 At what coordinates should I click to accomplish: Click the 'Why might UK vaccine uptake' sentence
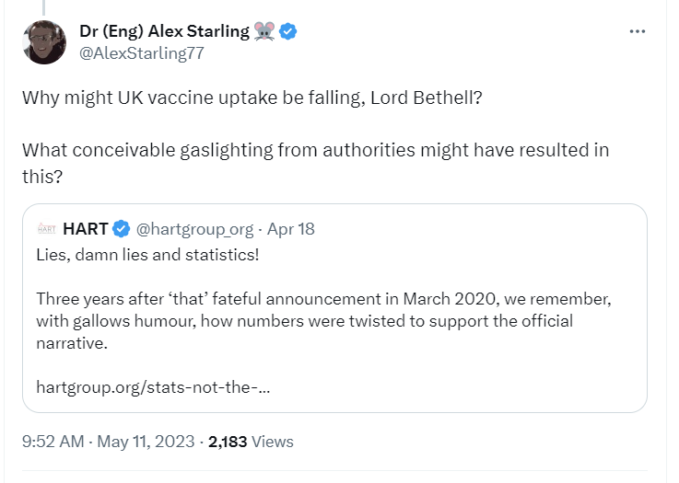[252, 98]
